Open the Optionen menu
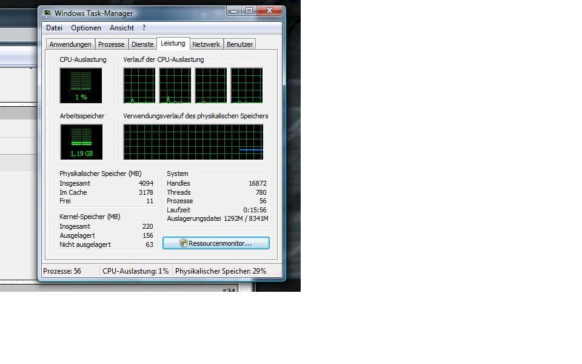Screen dimensions: 582x364 click(86, 28)
